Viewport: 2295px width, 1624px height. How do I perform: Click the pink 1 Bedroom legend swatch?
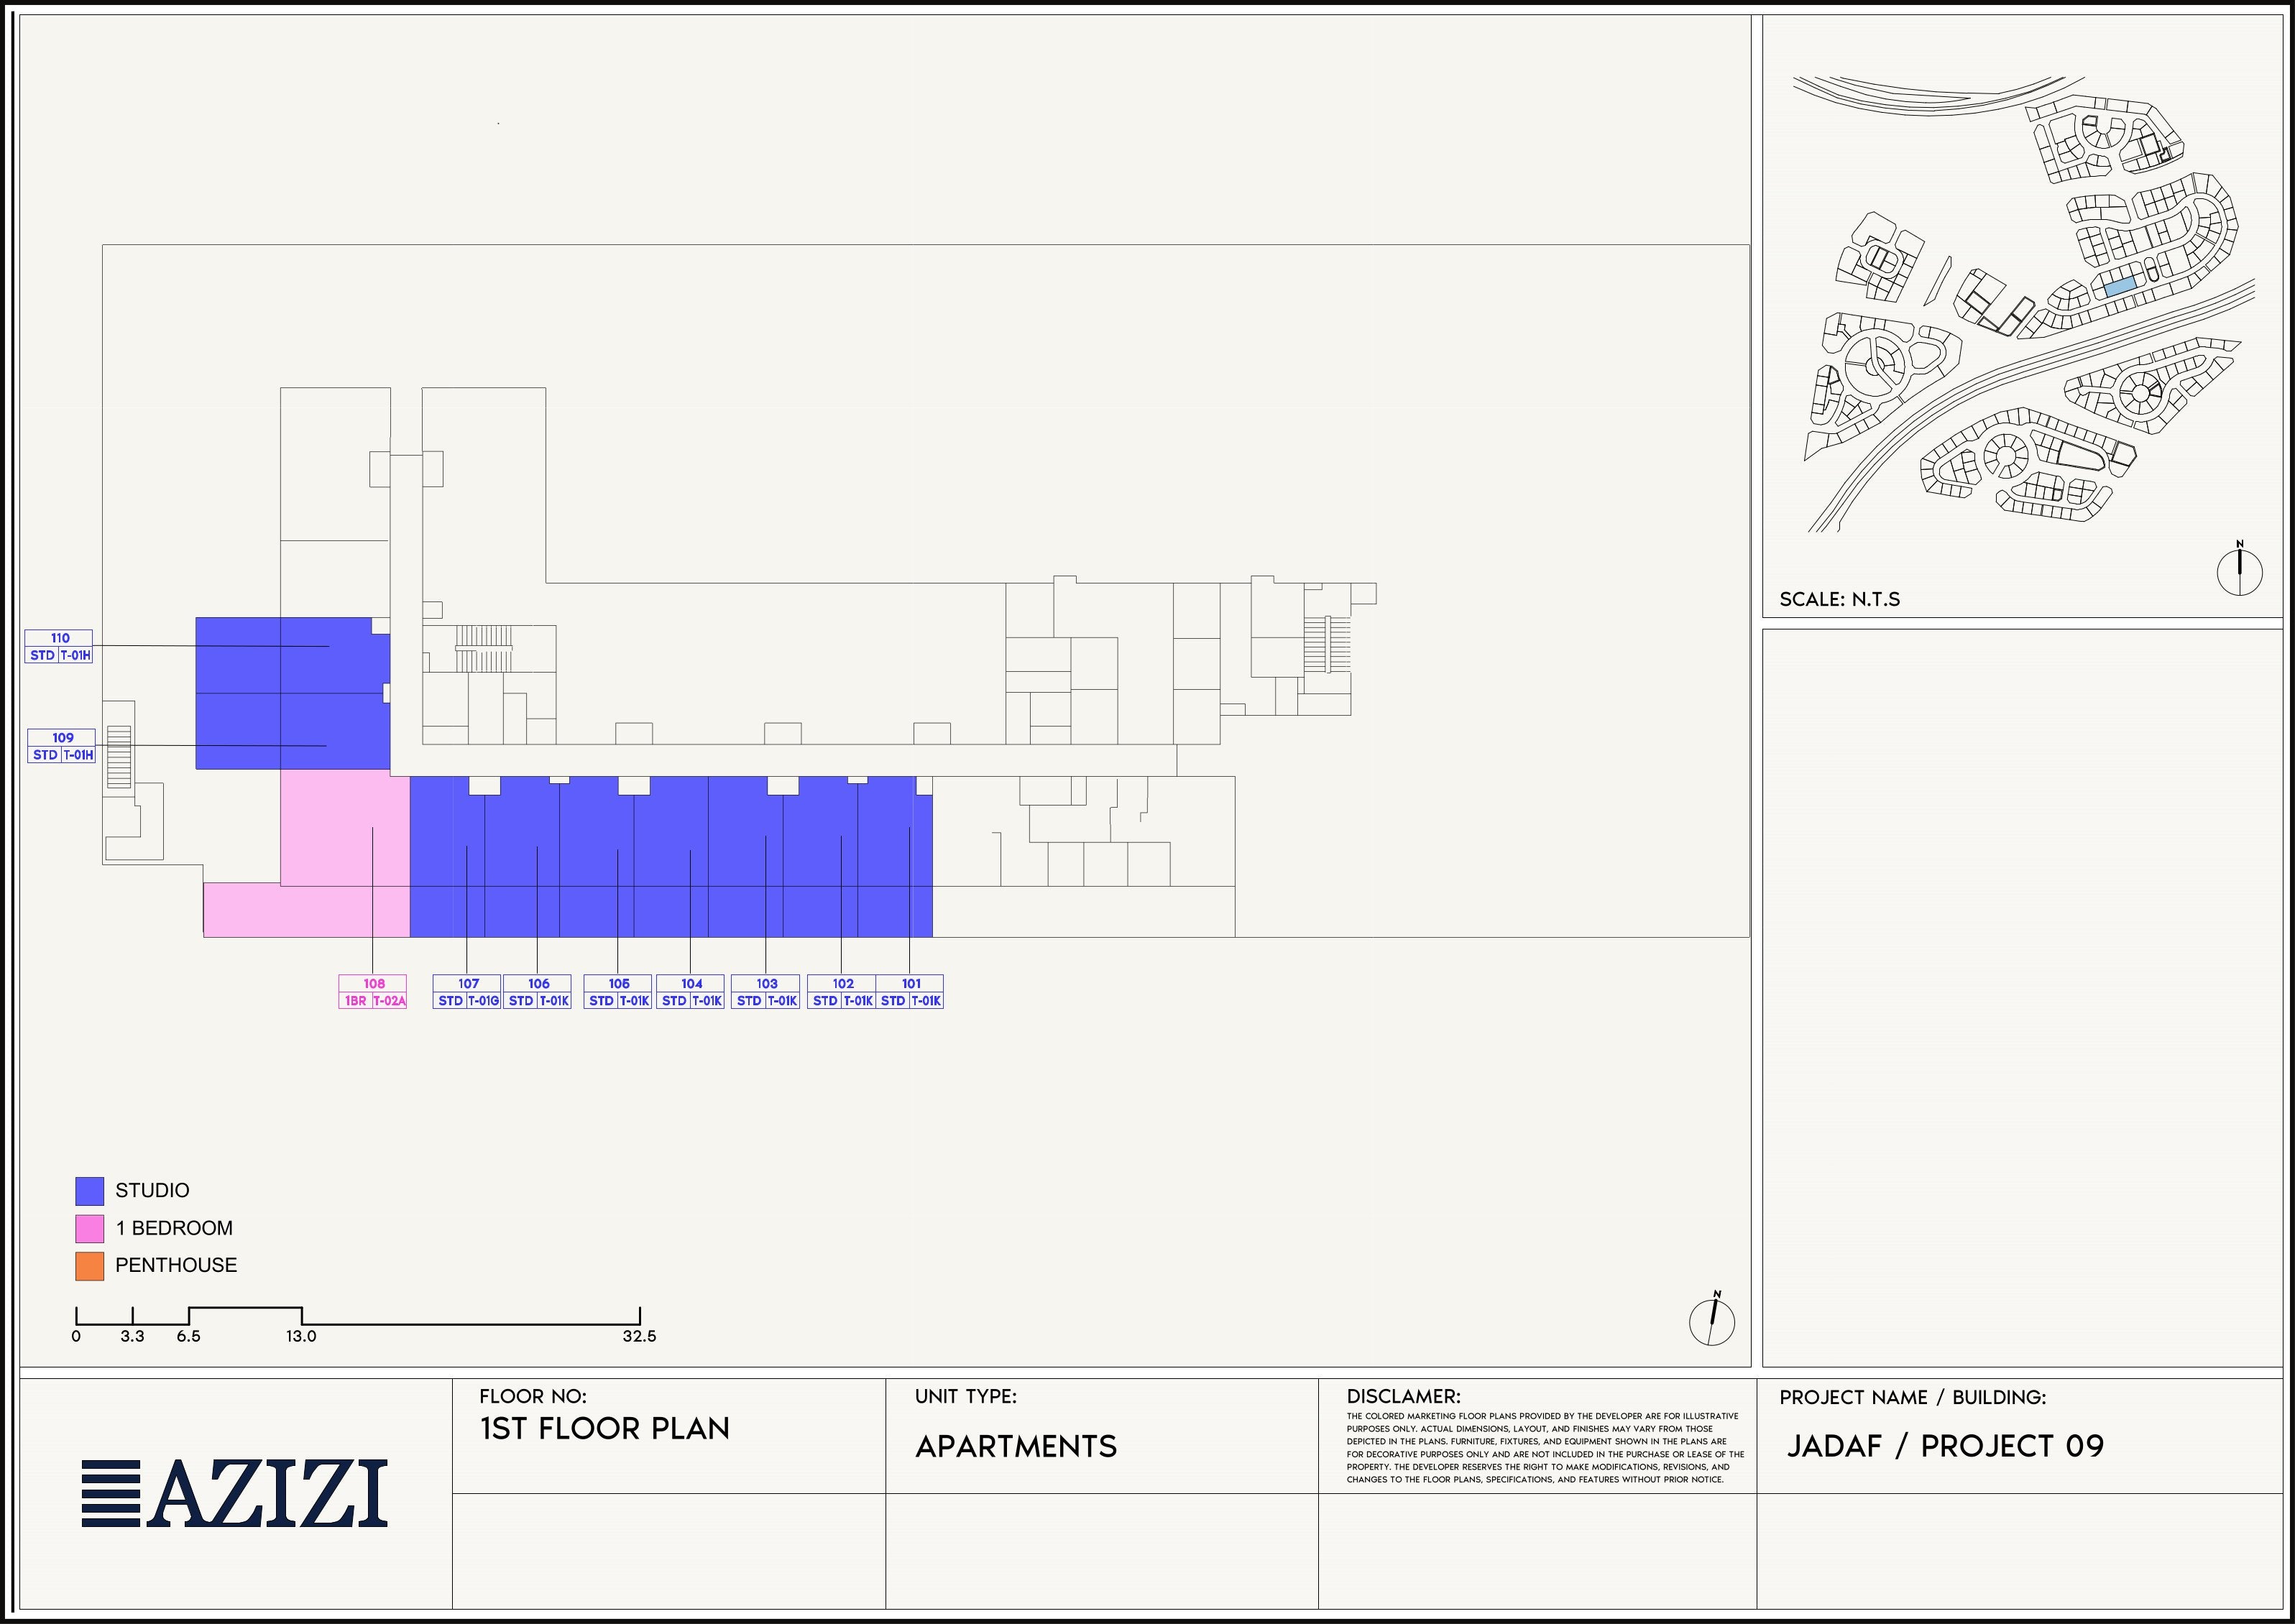[x=90, y=1228]
